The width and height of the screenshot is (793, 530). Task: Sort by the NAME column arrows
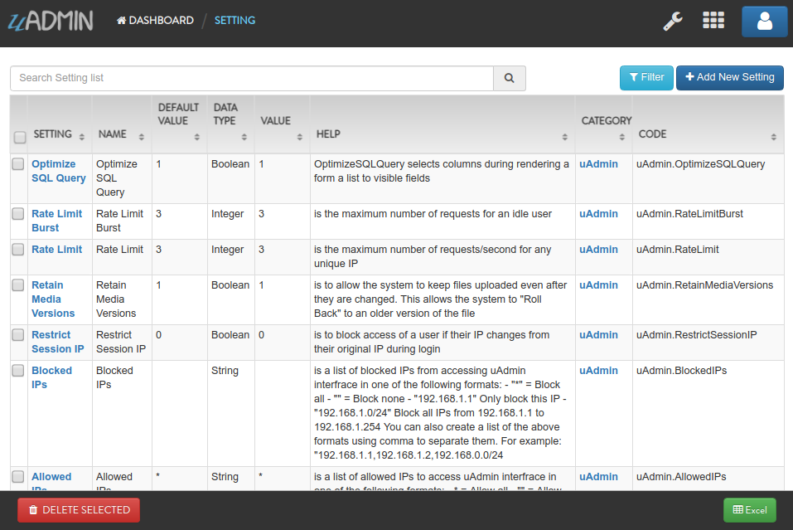[x=142, y=137]
